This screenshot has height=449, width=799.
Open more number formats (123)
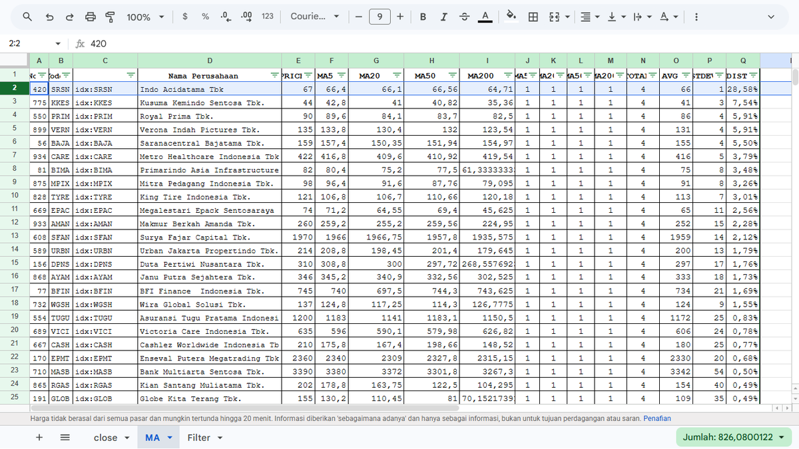pyautogui.click(x=268, y=17)
